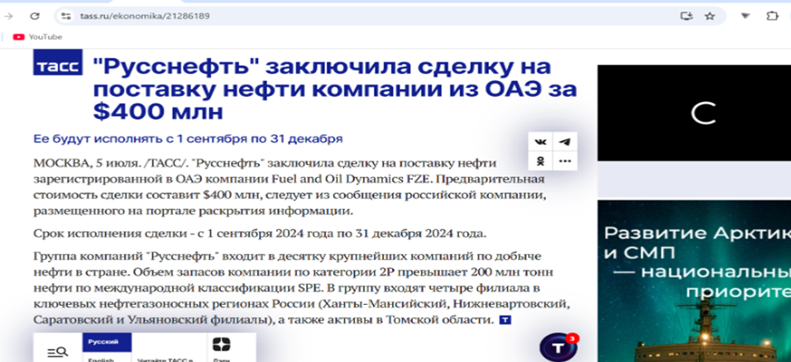Open the browser dropdown arrow next to star
The width and height of the screenshot is (791, 362).
[x=745, y=15]
